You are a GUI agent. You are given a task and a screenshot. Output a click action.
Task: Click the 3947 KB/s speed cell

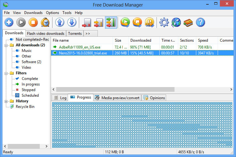click(207, 53)
